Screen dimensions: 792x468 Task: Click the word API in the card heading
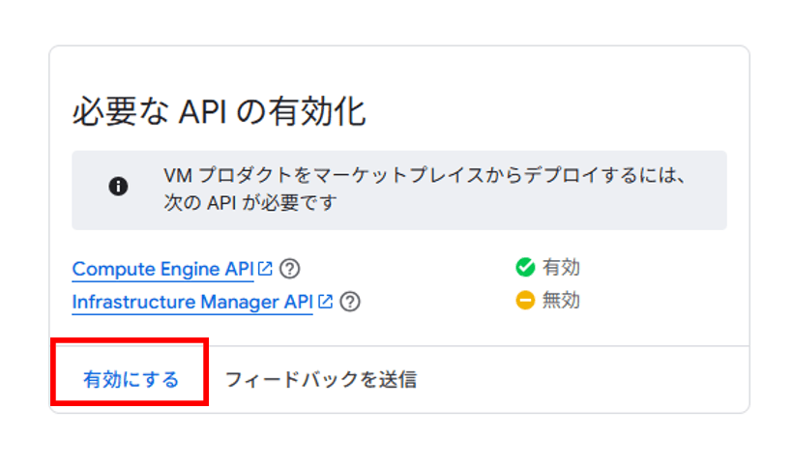tap(206, 112)
